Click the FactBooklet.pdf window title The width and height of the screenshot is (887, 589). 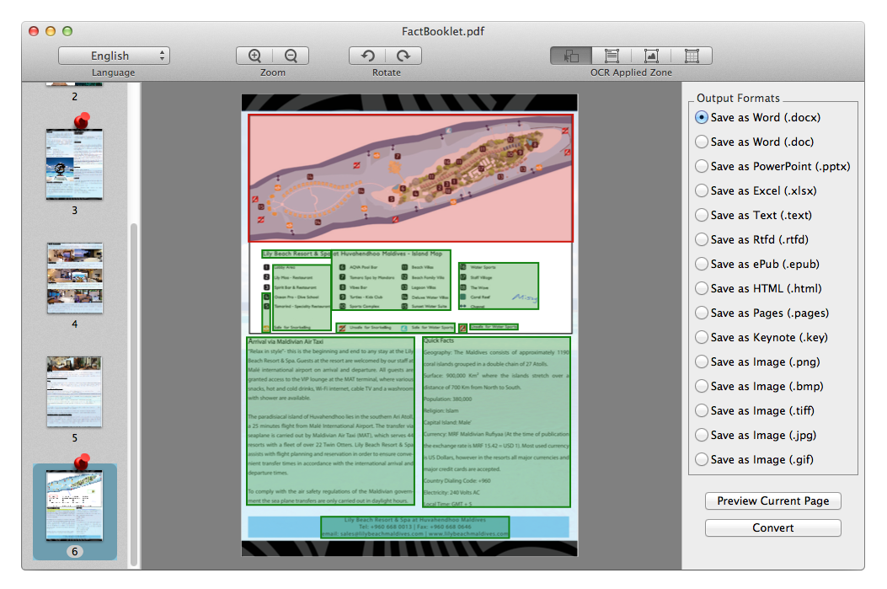[x=443, y=32]
